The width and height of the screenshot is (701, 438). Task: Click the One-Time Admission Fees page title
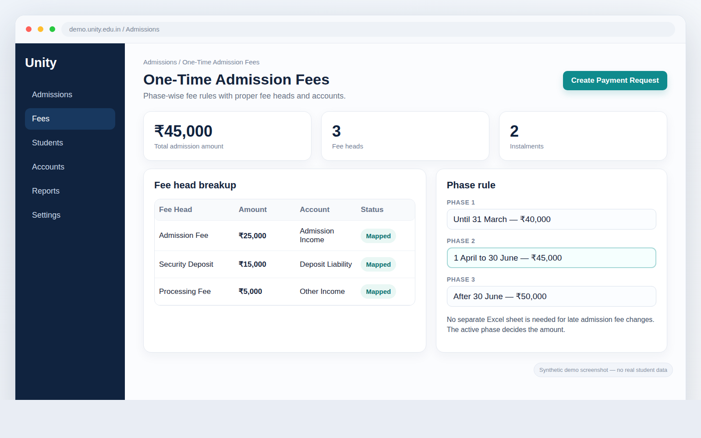point(236,80)
